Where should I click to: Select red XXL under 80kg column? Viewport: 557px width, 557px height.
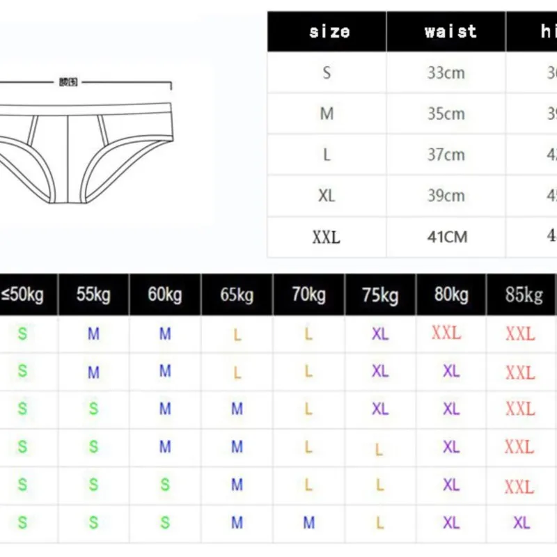click(446, 334)
